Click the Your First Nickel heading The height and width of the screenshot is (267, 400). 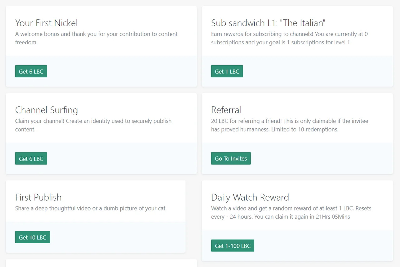pyautogui.click(x=46, y=23)
